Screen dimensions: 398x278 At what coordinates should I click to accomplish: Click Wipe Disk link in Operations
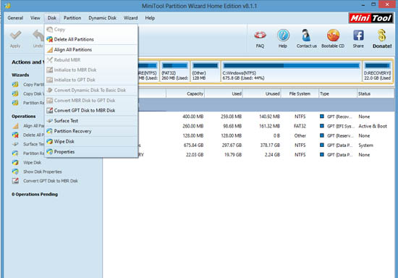tap(33, 162)
